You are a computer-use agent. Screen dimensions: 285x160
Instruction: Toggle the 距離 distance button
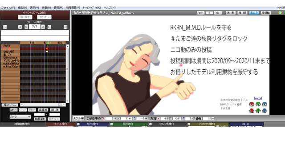click(x=199, y=119)
